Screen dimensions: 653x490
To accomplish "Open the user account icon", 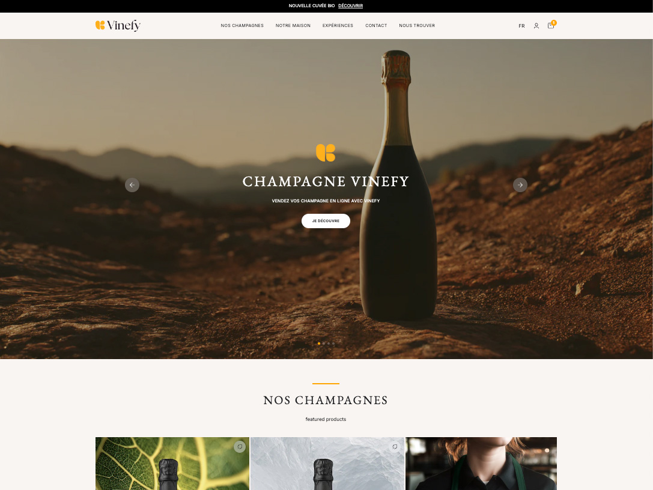I will click(x=536, y=26).
